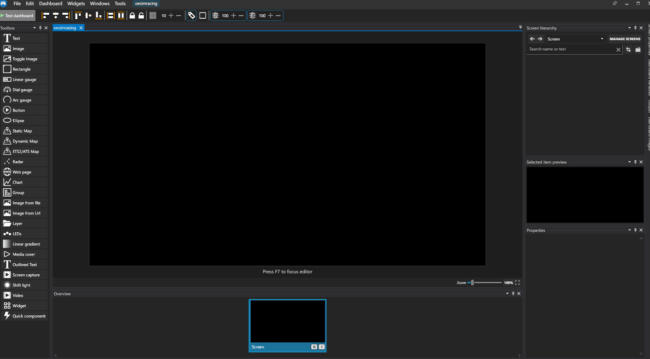Click the open padlock unlock icon
The image size is (650, 359).
click(141, 16)
